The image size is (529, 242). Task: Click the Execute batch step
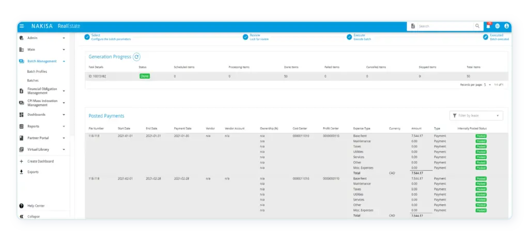[x=362, y=37]
